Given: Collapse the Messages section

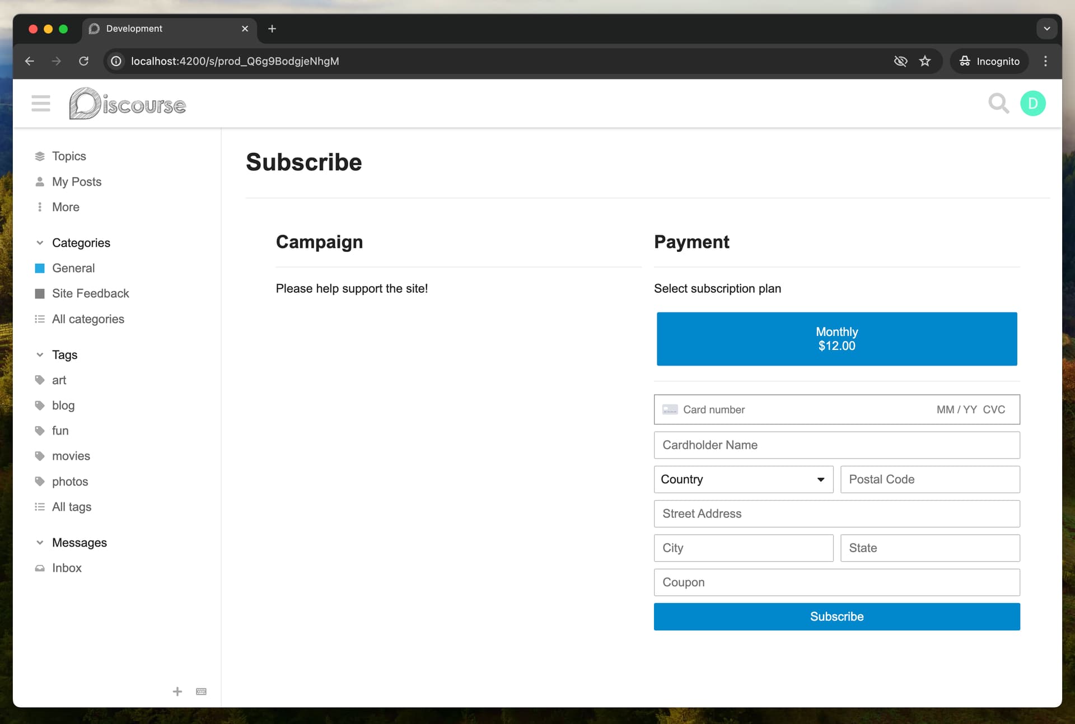Looking at the screenshot, I should point(40,543).
